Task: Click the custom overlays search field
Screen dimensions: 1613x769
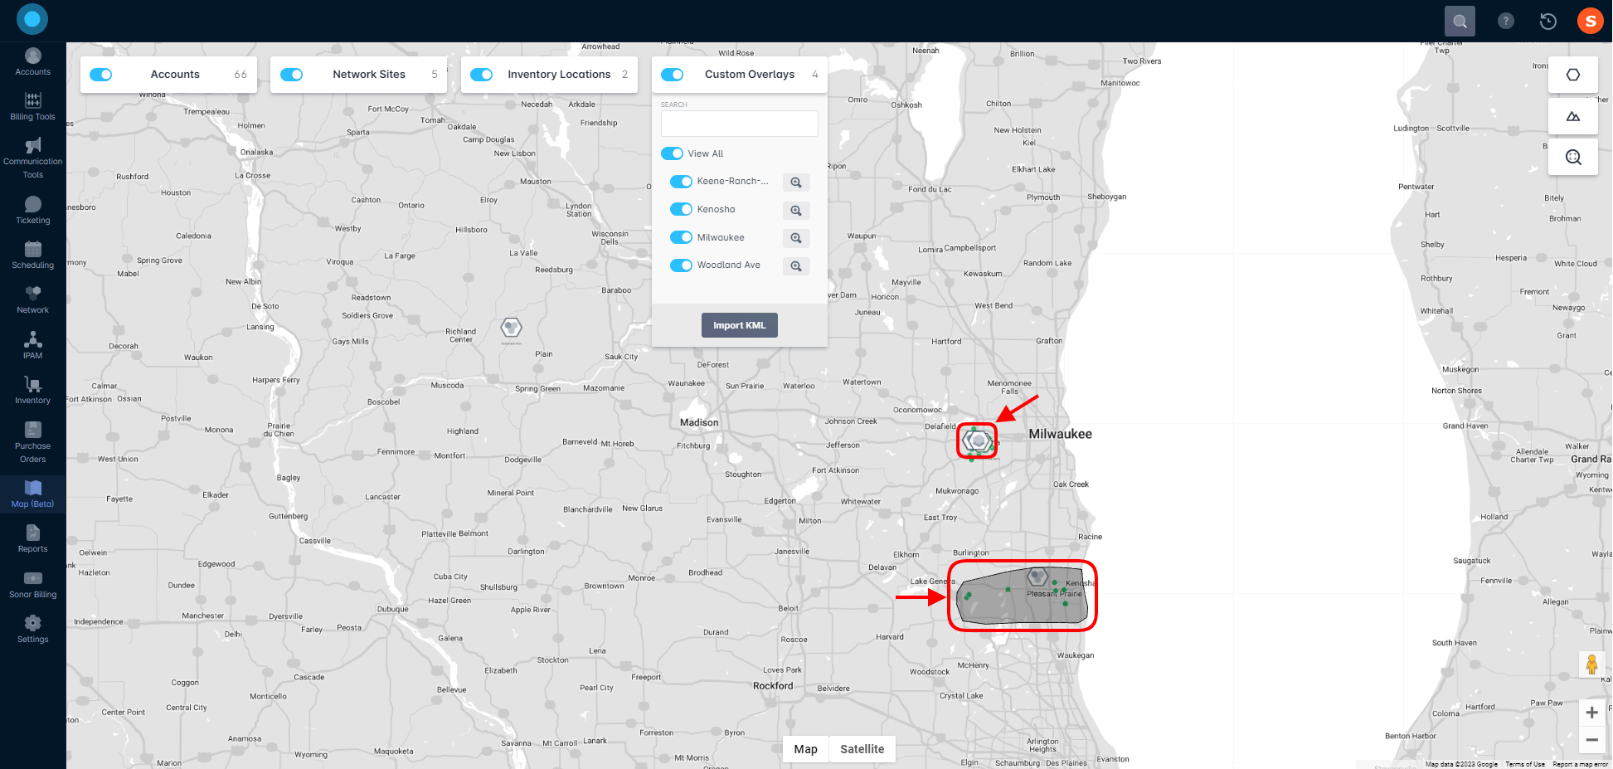Action: pos(739,124)
